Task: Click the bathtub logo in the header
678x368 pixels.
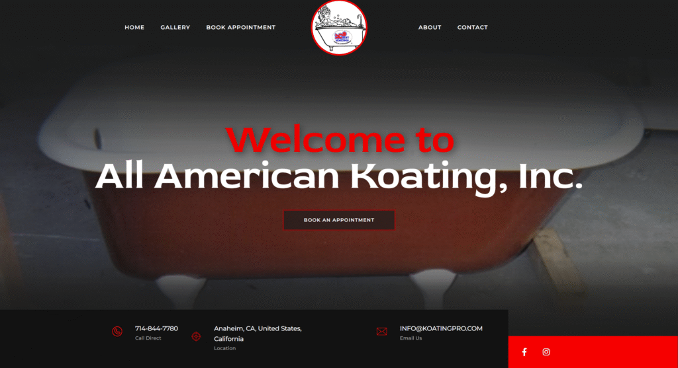Action: (339, 28)
